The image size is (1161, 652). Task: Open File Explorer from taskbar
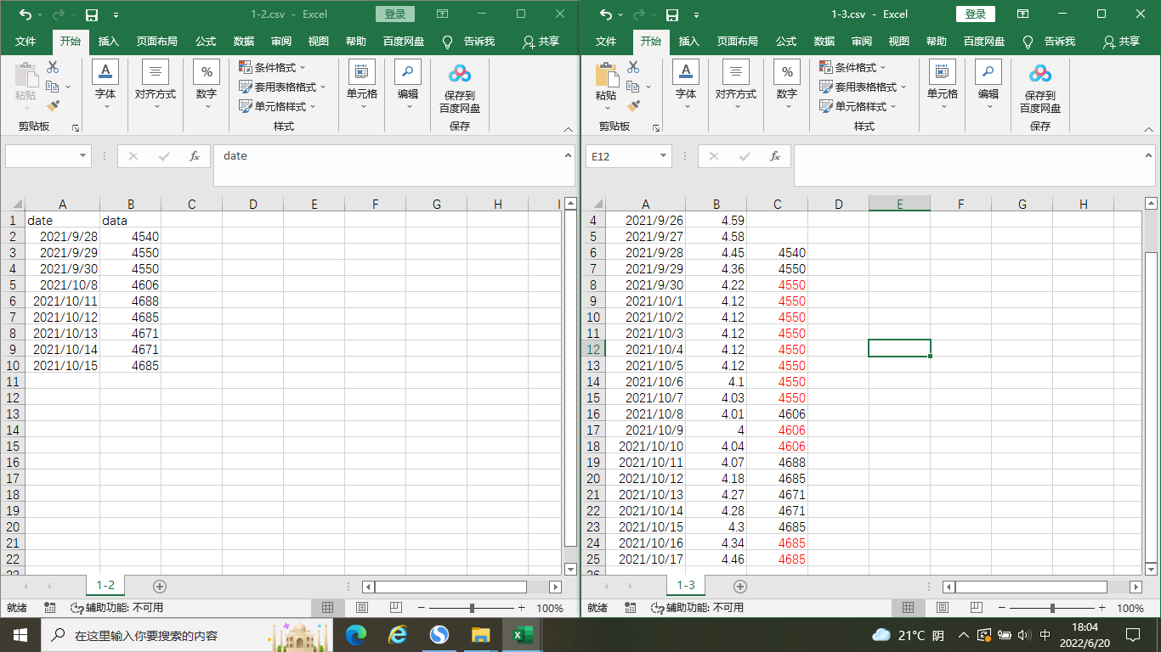(x=480, y=634)
